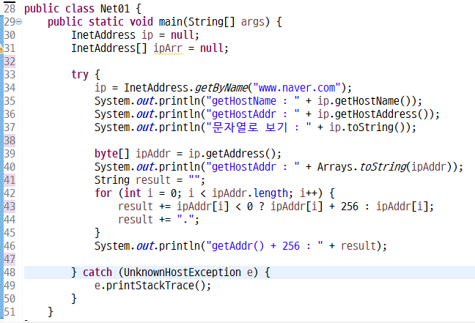Click 'byte[] ipAddr' declaration on line 39

pos(133,154)
